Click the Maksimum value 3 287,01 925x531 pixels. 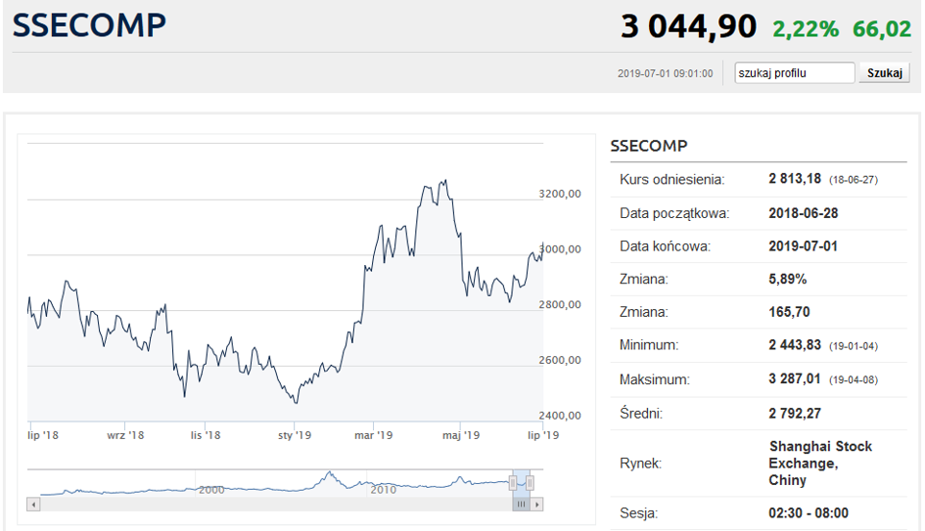[795, 379]
